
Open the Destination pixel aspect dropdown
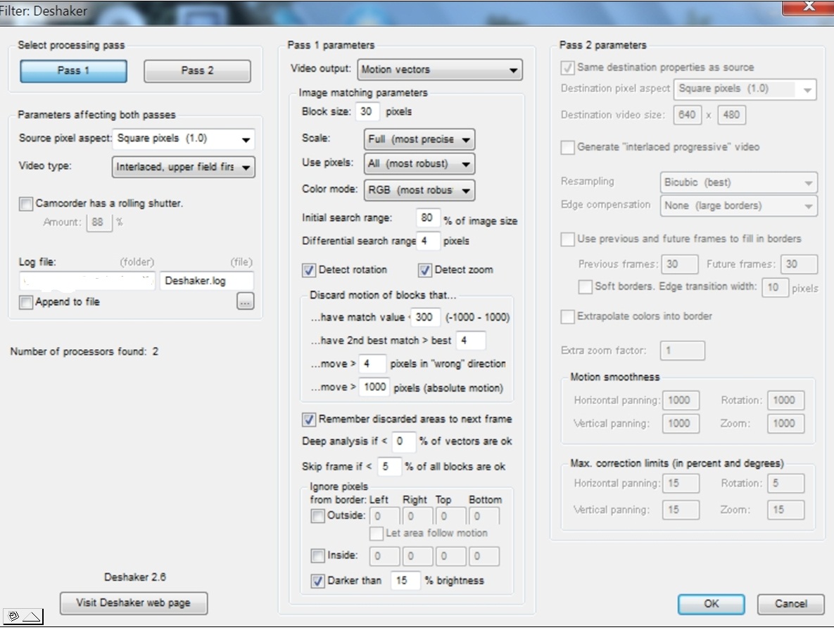745,89
